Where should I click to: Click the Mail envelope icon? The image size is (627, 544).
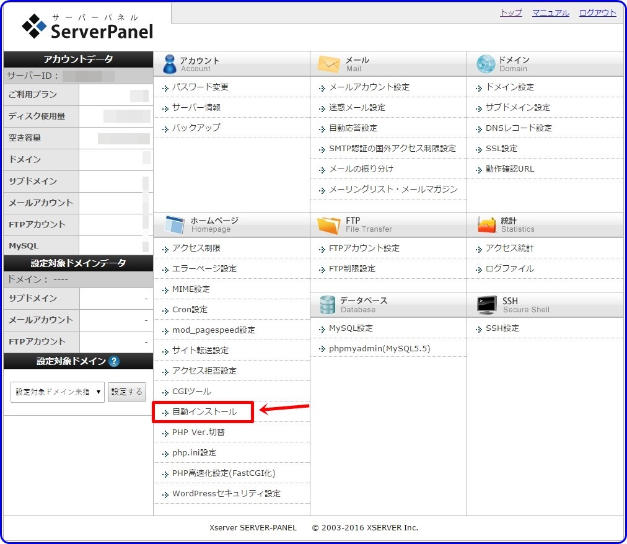[328, 64]
